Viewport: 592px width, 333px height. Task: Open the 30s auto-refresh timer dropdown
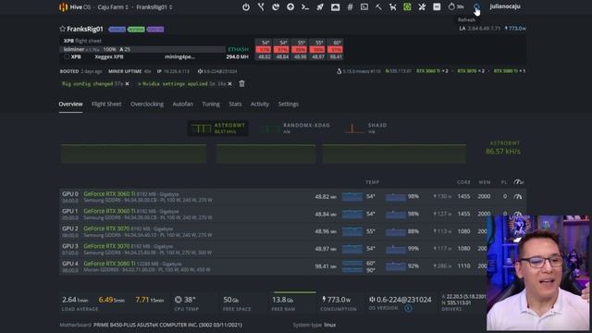[x=456, y=6]
